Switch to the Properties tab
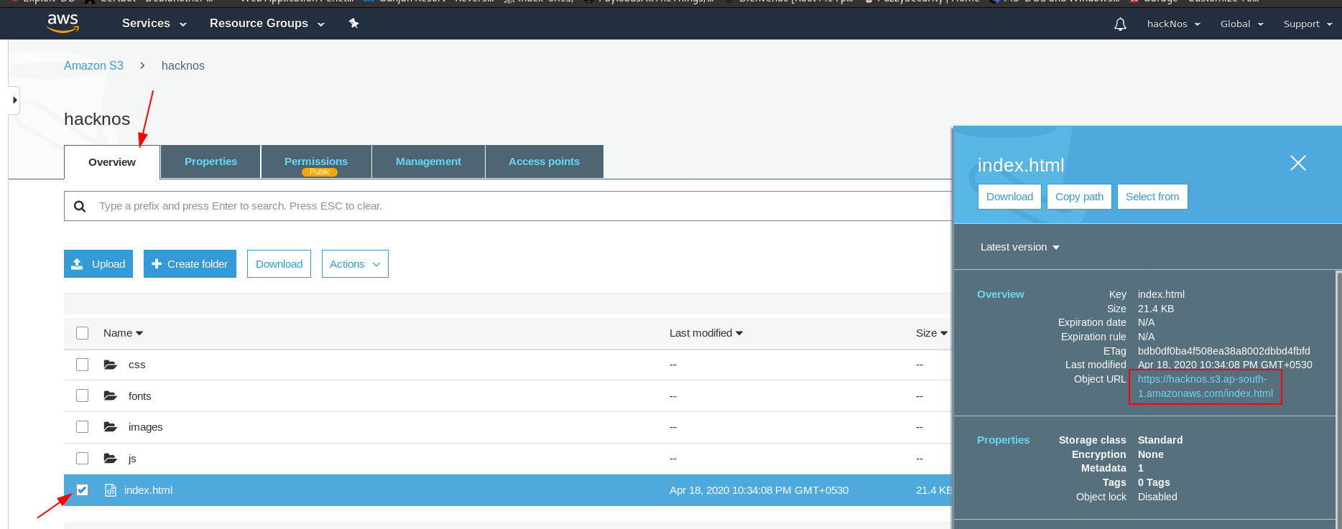 tap(210, 161)
